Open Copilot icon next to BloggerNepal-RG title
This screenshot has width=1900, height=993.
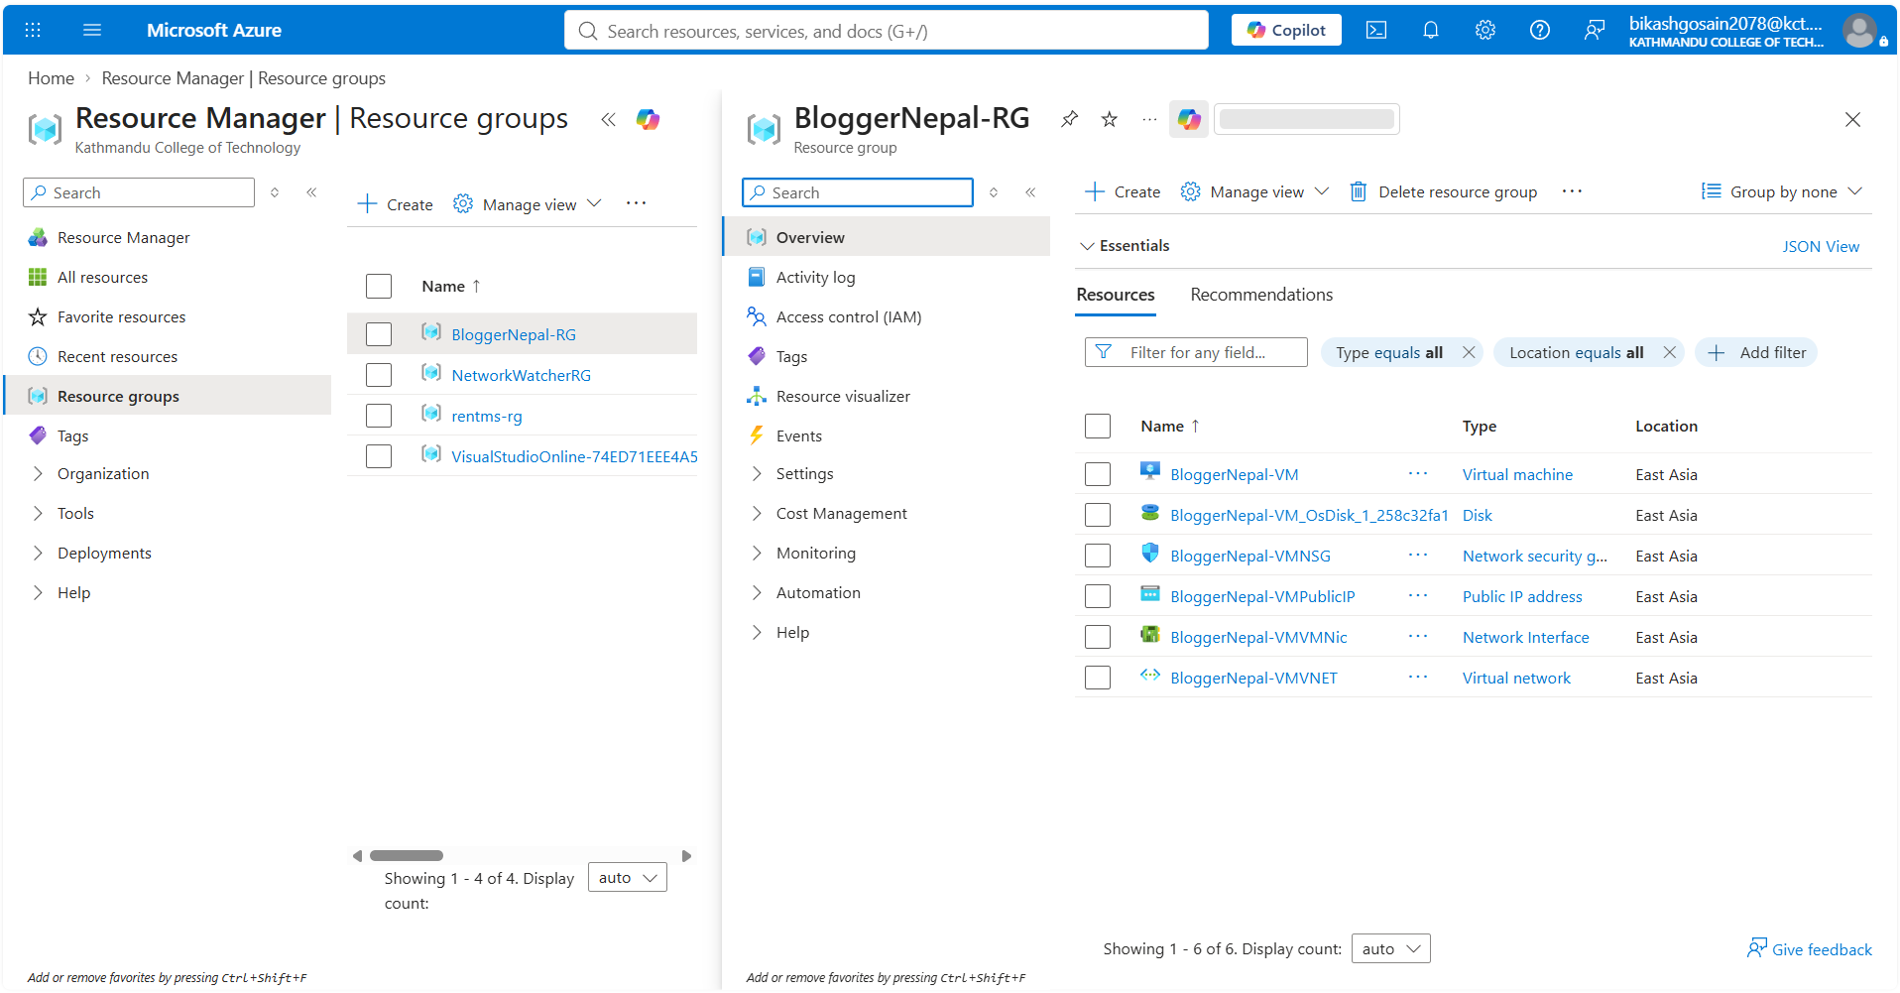tap(1189, 120)
